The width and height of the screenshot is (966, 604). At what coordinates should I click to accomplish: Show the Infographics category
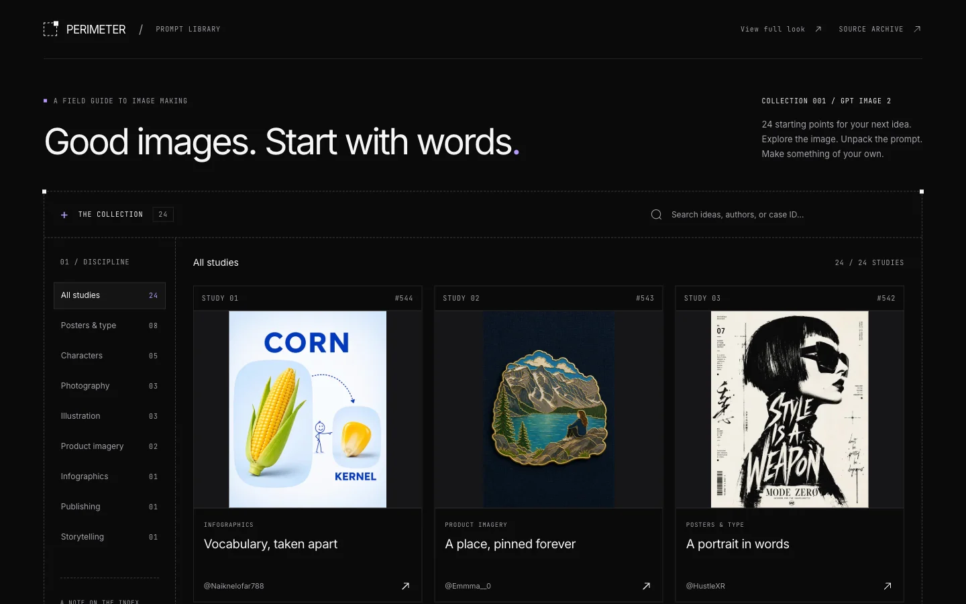point(109,476)
